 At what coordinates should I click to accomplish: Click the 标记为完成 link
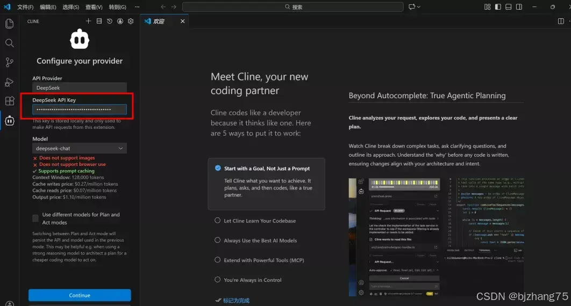(236, 301)
